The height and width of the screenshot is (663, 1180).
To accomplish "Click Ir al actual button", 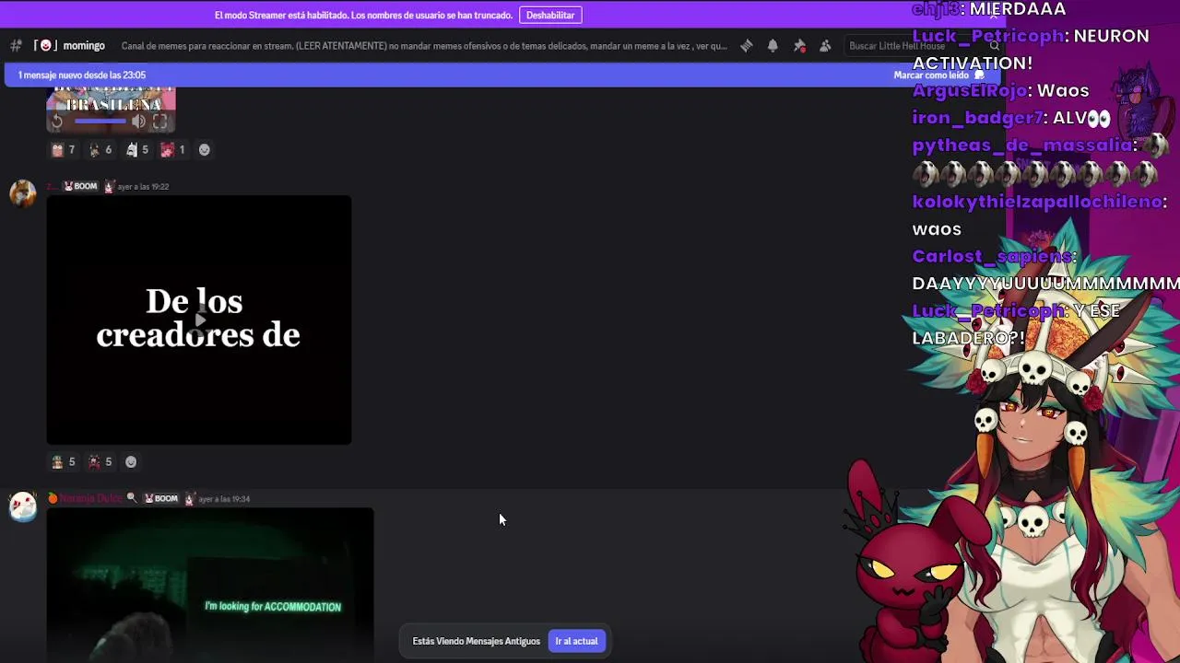I will [x=576, y=641].
